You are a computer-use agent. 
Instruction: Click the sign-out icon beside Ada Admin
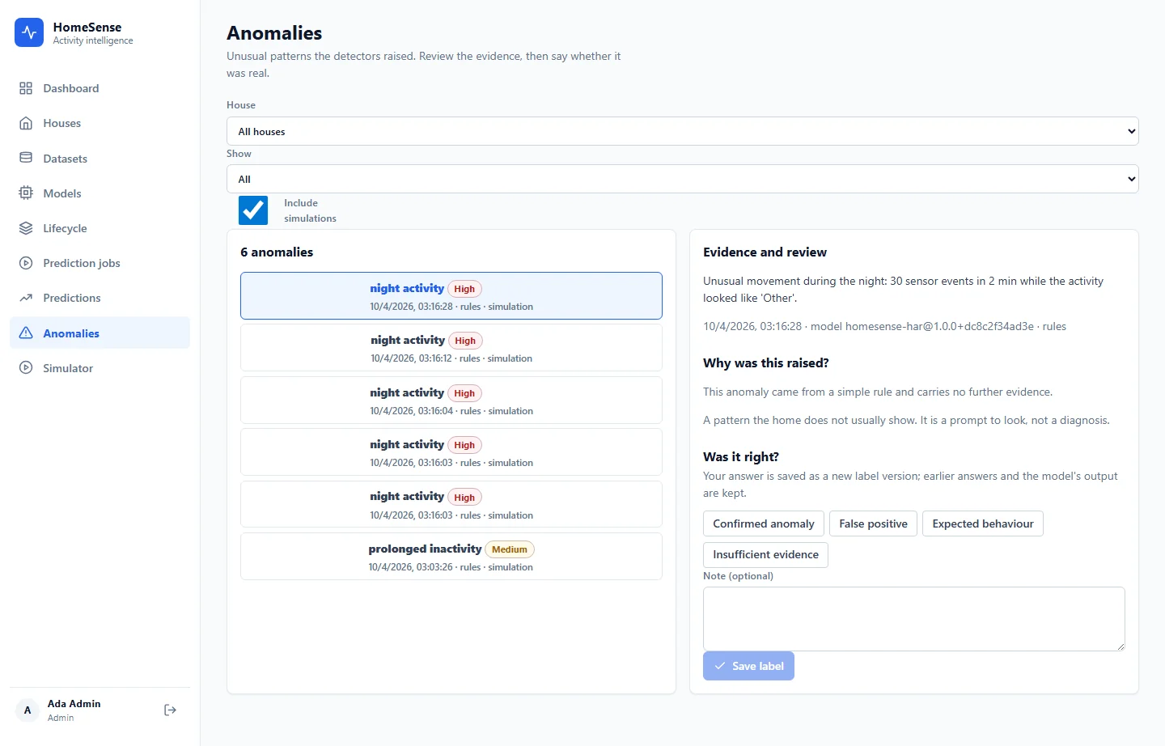coord(170,710)
